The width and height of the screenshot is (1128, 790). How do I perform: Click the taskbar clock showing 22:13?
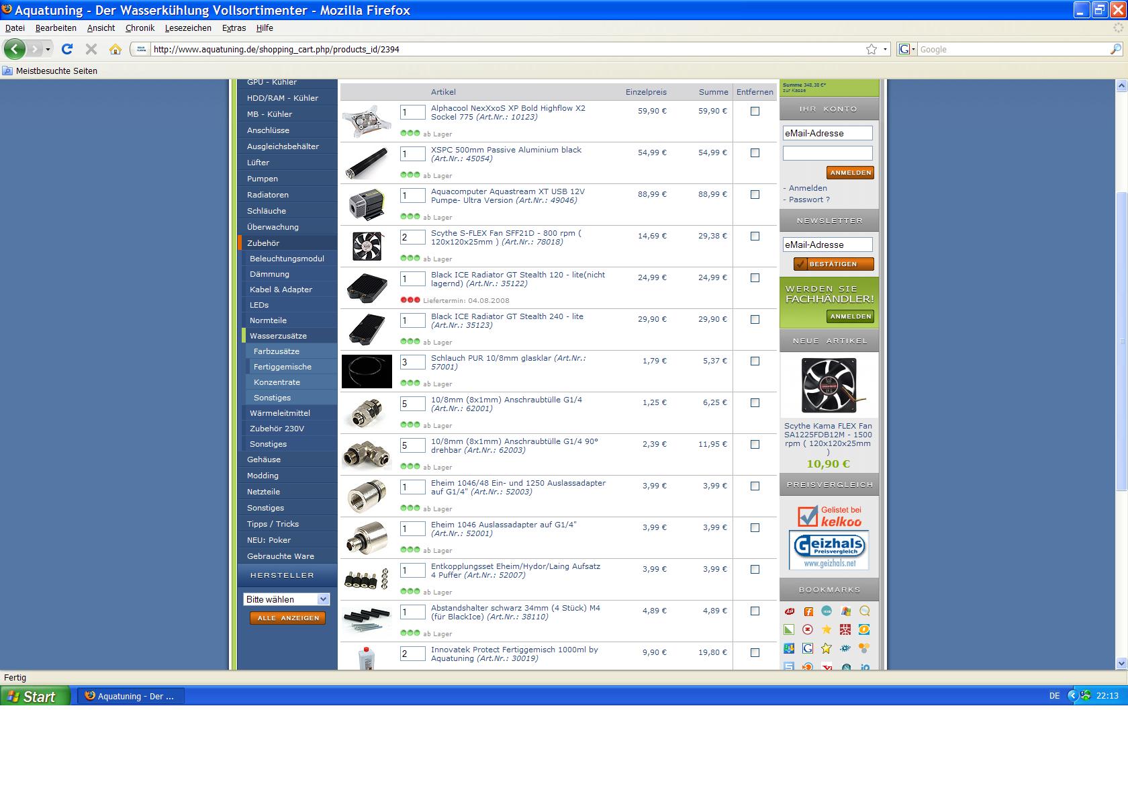tap(1107, 696)
